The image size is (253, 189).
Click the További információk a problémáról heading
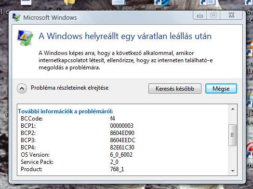click(x=66, y=111)
